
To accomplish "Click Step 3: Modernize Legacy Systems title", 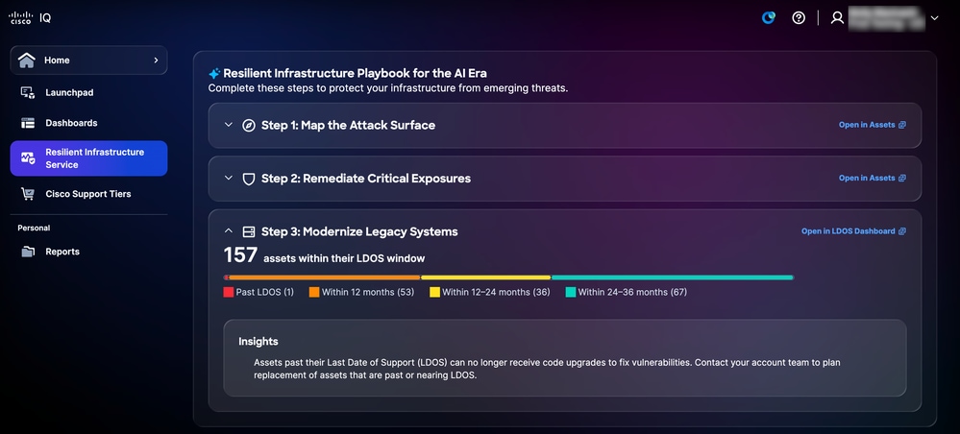I will click(359, 232).
